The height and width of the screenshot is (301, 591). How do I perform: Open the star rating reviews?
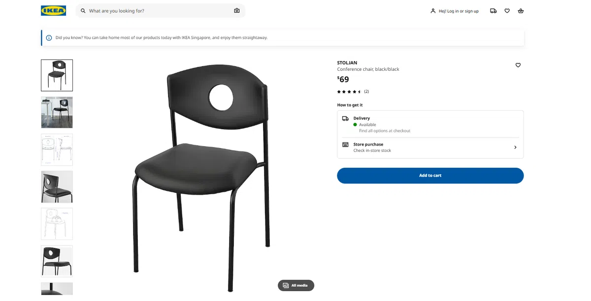tap(349, 91)
